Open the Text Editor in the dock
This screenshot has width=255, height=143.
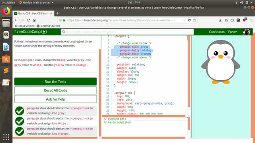(6, 82)
